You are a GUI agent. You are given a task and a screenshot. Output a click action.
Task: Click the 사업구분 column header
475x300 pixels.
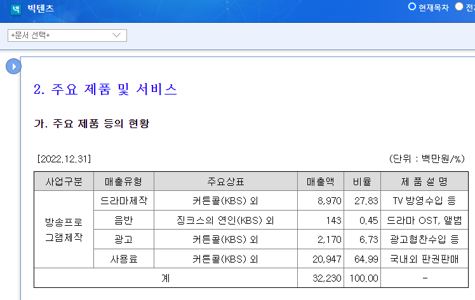(64, 181)
